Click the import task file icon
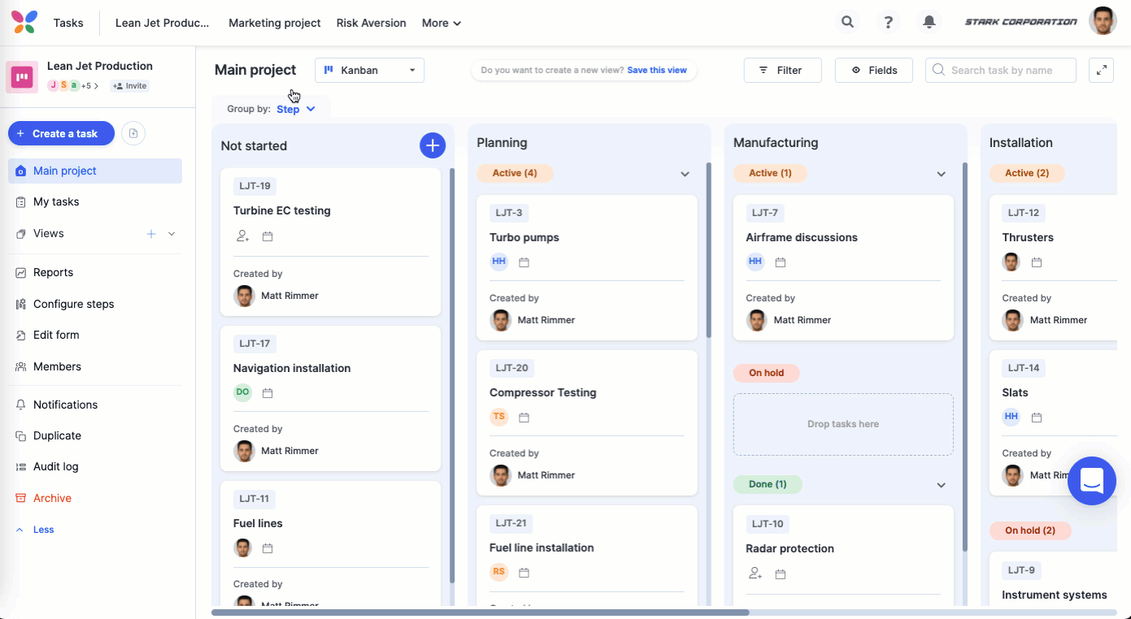Image resolution: width=1131 pixels, height=619 pixels. 133,133
